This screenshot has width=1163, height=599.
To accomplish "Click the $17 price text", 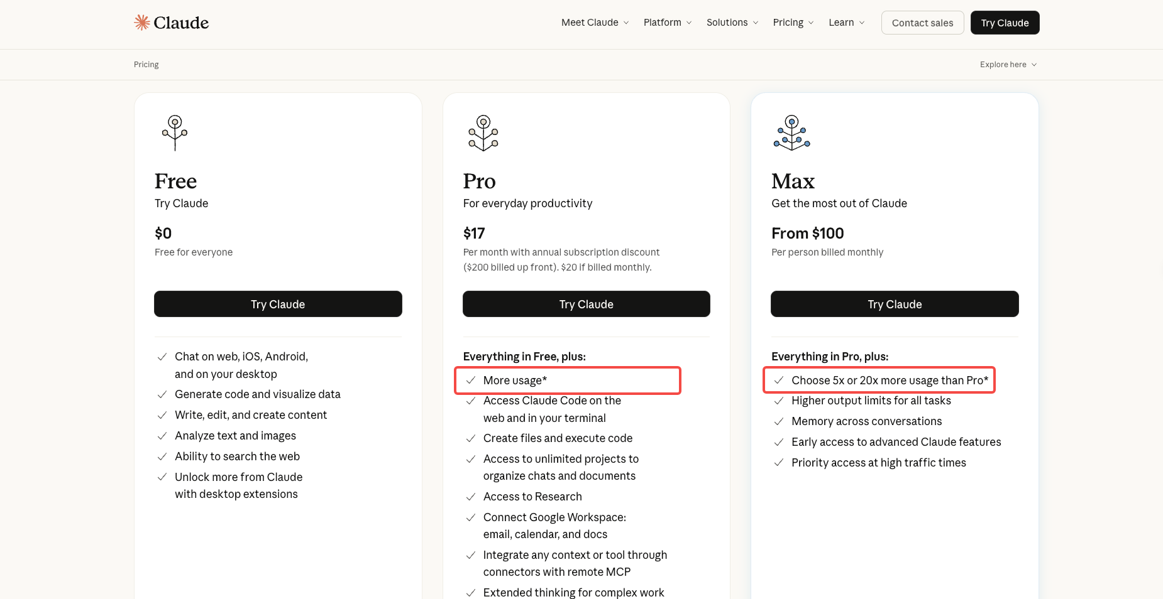I will 474,234.
